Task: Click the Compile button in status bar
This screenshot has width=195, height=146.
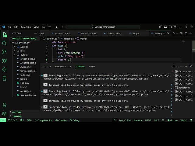Action: 61,120
